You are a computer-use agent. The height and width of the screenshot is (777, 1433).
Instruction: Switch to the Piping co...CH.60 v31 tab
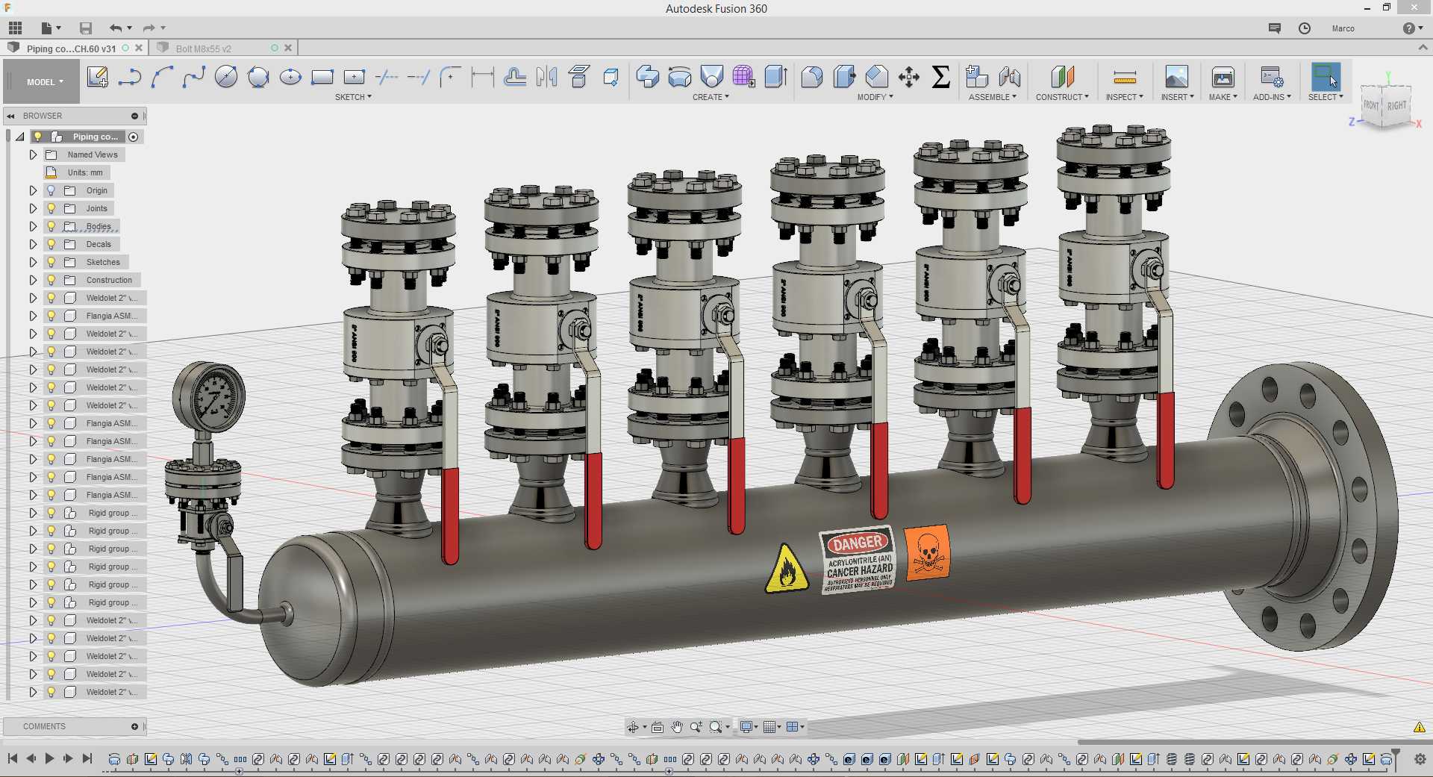71,49
